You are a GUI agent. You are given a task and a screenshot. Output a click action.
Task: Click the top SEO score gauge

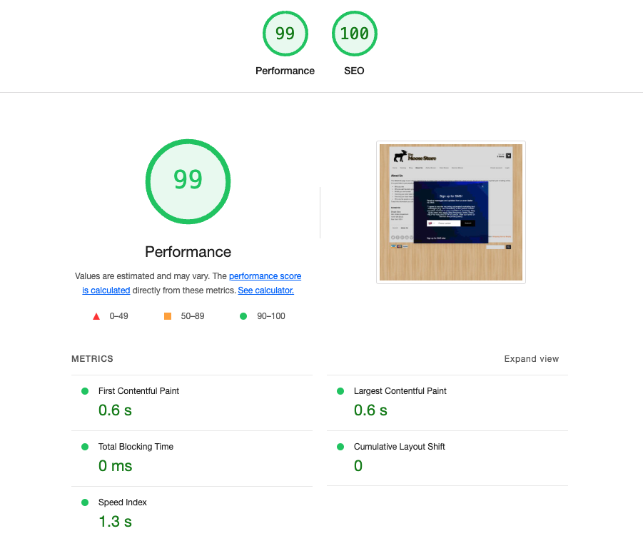click(x=354, y=34)
